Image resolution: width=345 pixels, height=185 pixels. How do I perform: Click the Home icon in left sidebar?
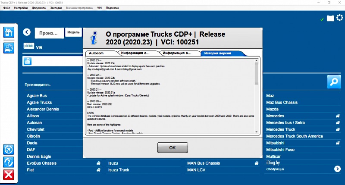[x=9, y=32]
